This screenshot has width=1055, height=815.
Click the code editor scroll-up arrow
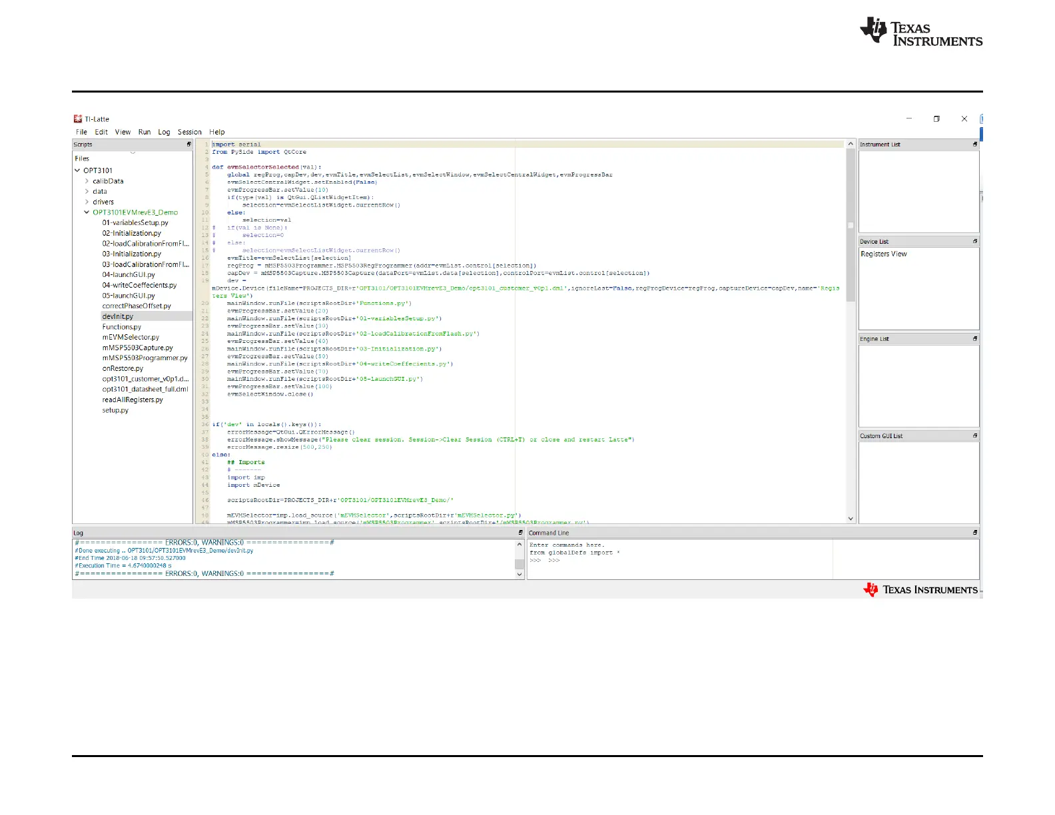(x=851, y=144)
